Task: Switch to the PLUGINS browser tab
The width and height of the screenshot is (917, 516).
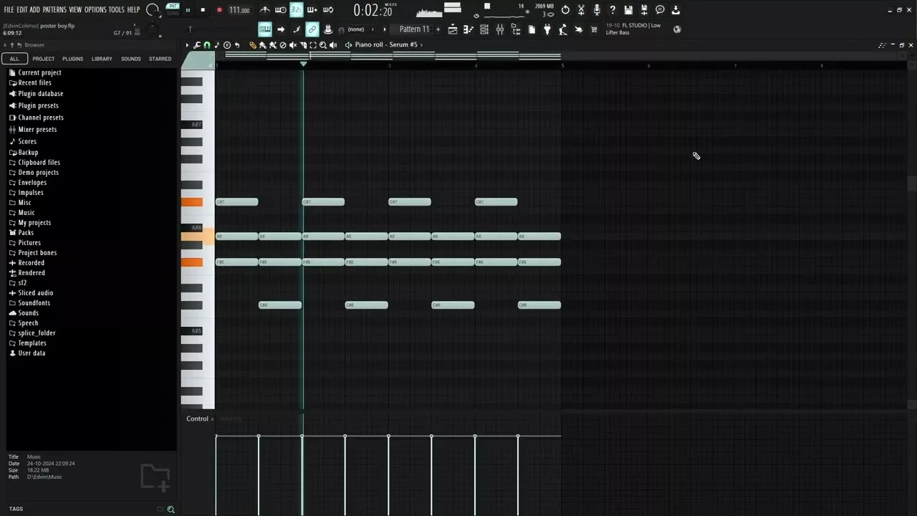Action: tap(72, 59)
